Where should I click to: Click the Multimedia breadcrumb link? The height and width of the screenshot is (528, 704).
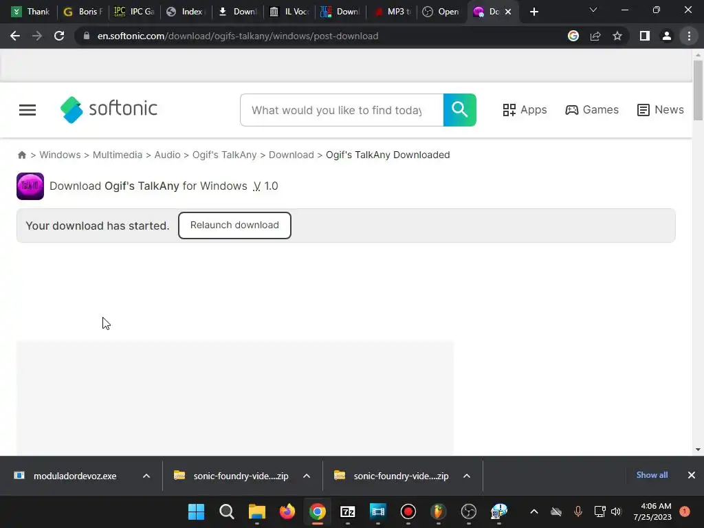click(117, 155)
